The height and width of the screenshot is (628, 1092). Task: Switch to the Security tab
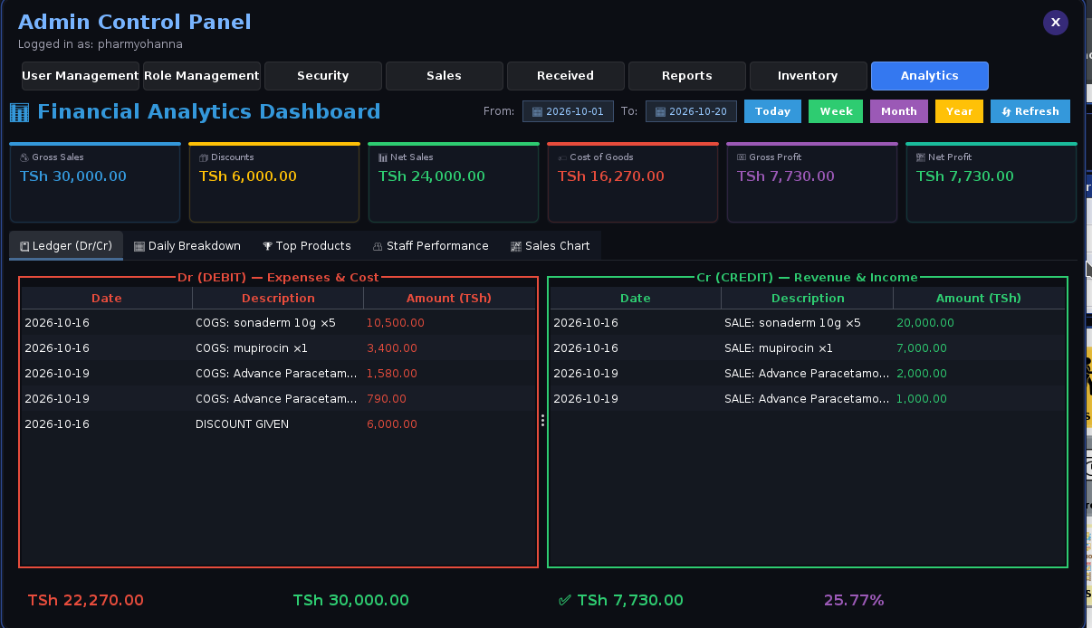point(323,76)
